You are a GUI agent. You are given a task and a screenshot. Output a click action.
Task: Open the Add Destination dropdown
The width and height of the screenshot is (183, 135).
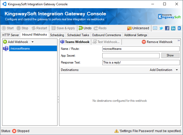click(164, 70)
